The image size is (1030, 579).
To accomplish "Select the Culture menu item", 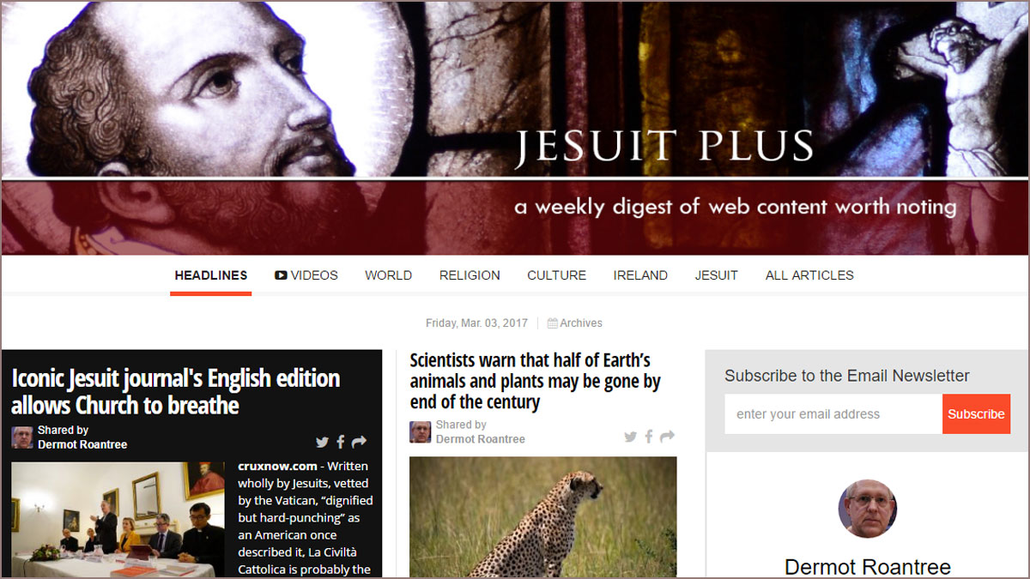I will coord(556,275).
